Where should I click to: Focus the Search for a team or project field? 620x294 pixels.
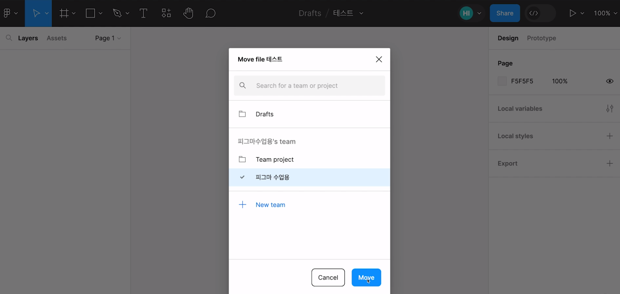(310, 86)
